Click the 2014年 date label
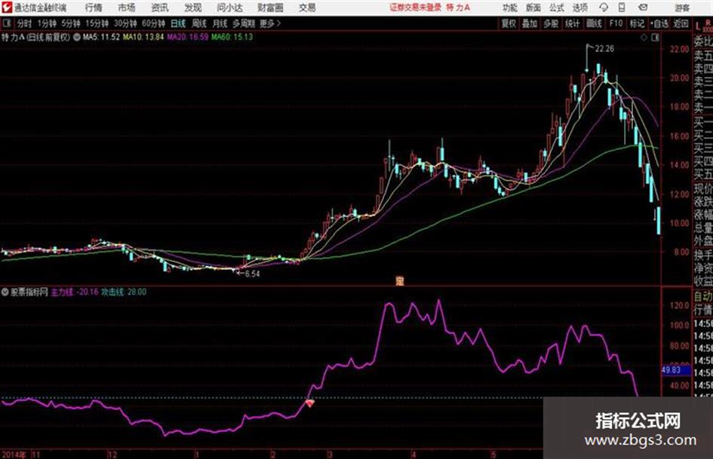The width and height of the screenshot is (713, 459). 14,454
